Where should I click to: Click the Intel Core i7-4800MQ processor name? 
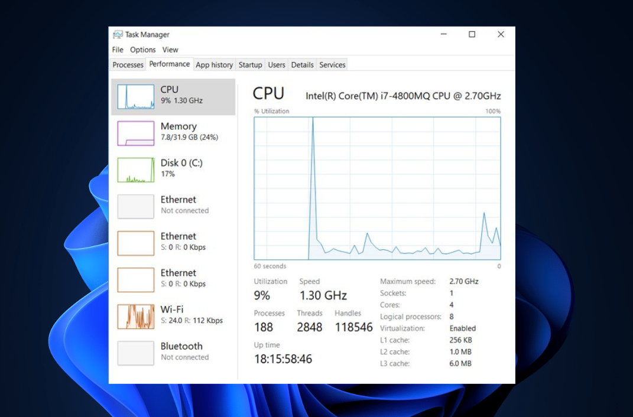[403, 96]
